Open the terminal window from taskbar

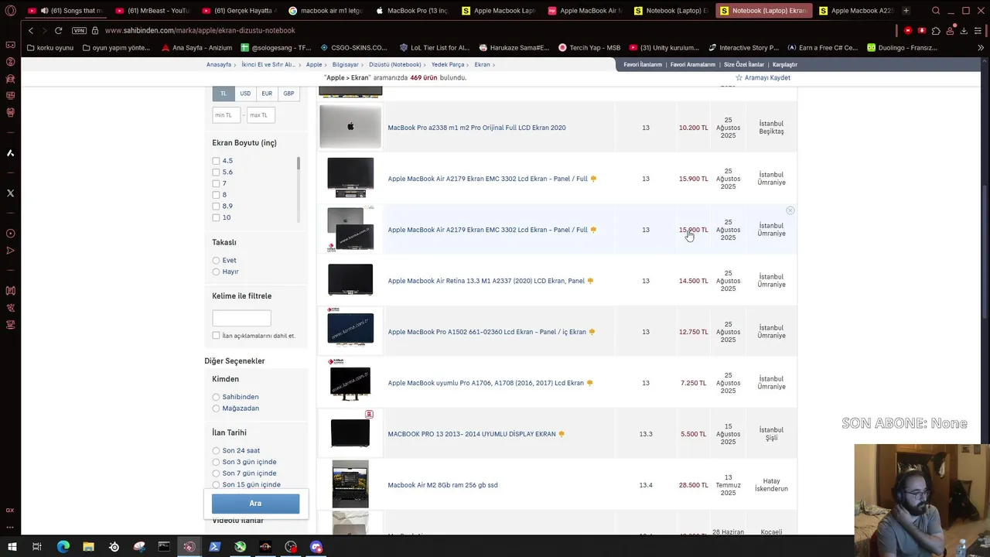click(x=164, y=547)
